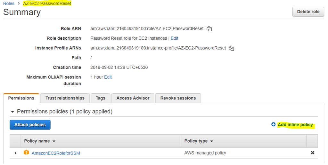Navigate back to Roles breadcrumb

tap(9, 4)
